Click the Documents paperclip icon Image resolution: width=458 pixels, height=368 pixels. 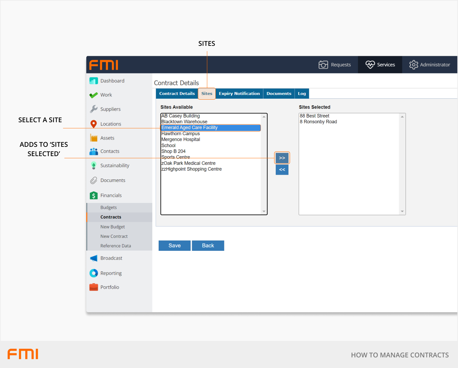pyautogui.click(x=94, y=180)
